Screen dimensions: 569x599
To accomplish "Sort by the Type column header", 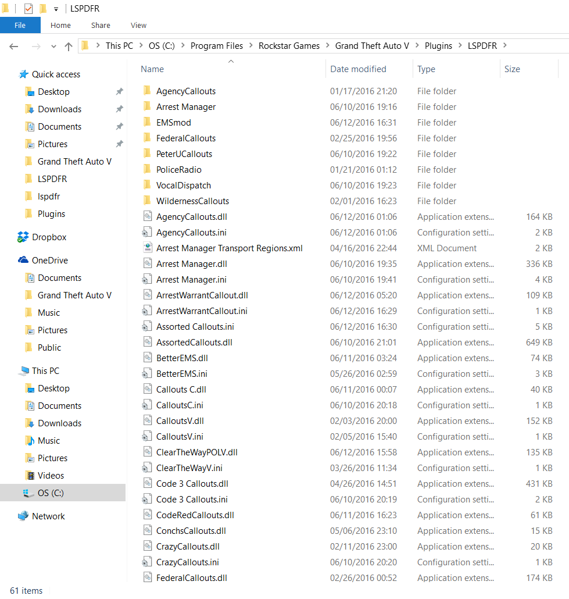I will click(x=426, y=69).
